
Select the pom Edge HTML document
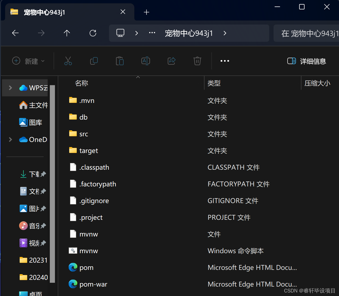[81, 267]
